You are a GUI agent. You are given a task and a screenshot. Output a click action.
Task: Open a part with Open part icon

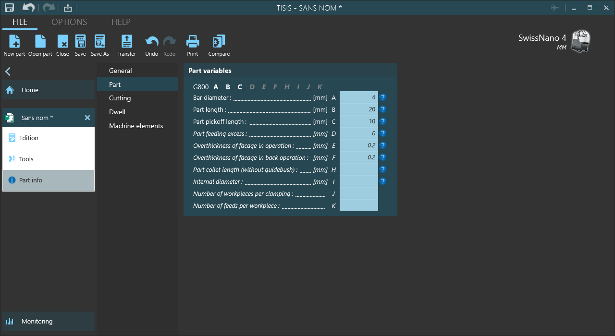pos(40,42)
